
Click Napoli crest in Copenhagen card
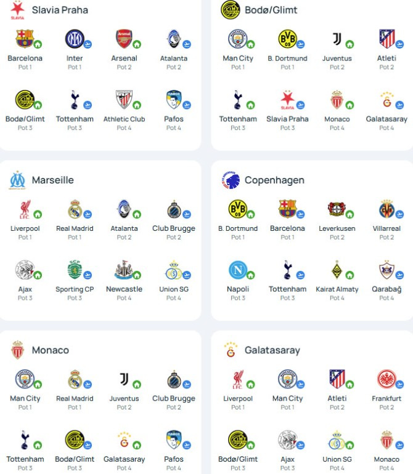click(238, 270)
